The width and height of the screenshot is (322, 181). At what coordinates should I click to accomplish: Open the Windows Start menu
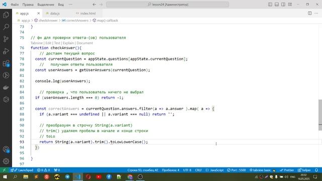(x=5, y=176)
